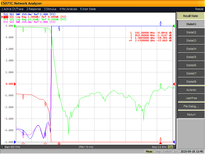Recall State08
Screen dimensions: 205x154
[x=191, y=82]
